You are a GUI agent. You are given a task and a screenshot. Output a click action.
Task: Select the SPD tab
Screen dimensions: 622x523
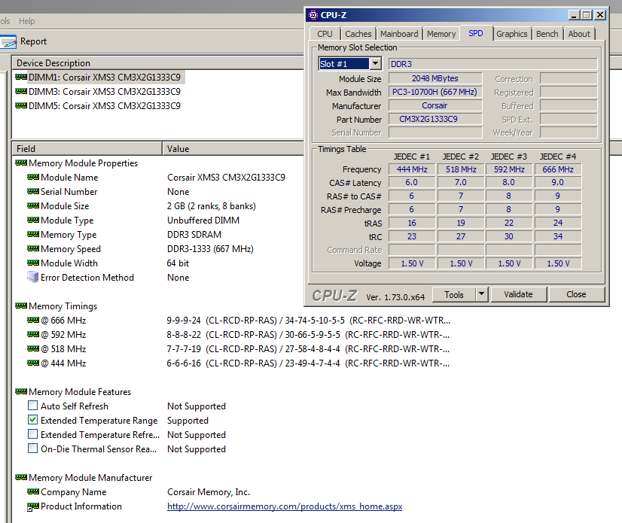[476, 33]
